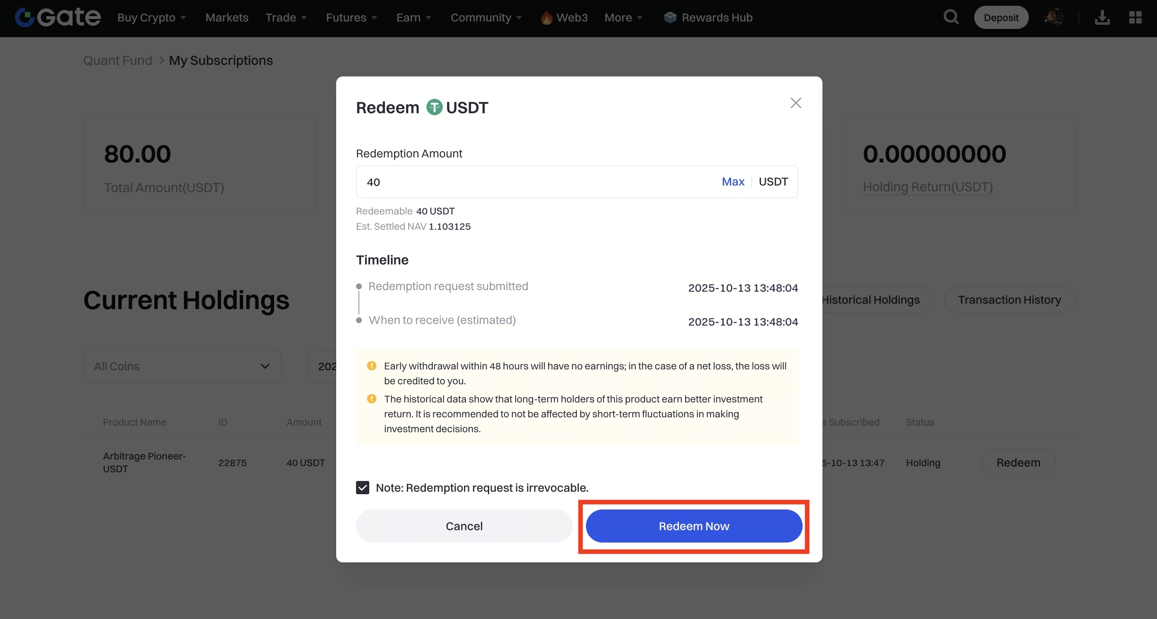Go to Quant Fund breadcrumb
1157x619 pixels.
[118, 60]
